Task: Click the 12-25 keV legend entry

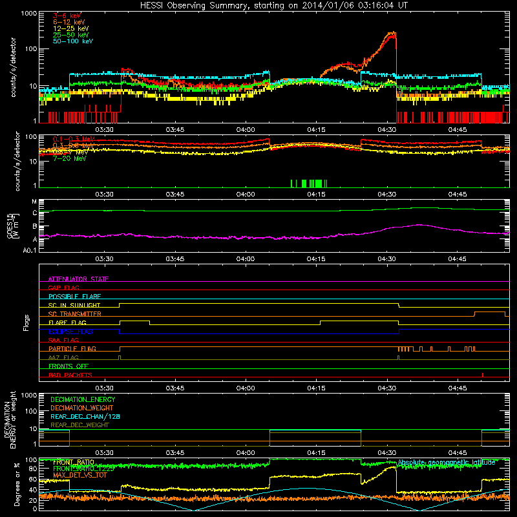Action: click(71, 28)
